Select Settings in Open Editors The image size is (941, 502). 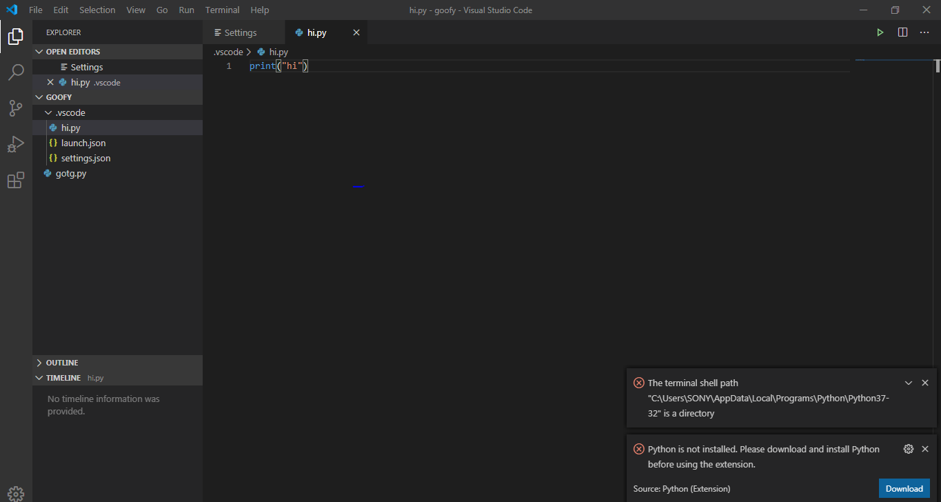click(x=117, y=67)
